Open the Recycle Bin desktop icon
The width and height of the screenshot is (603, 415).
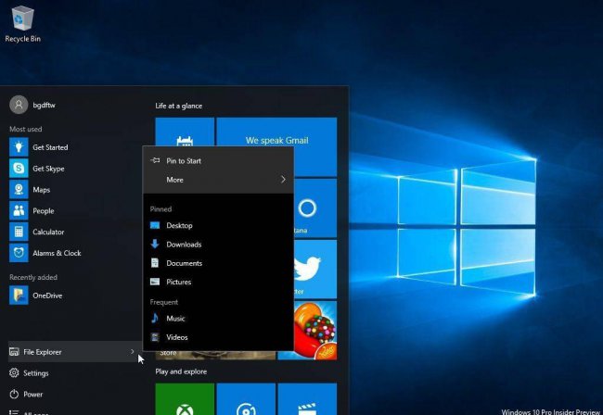coord(22,24)
